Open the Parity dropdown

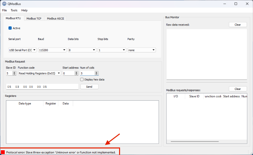142,50
